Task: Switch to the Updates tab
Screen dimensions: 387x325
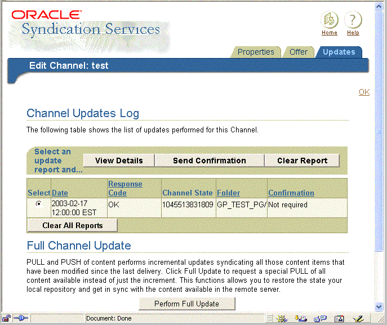Action: click(x=339, y=52)
